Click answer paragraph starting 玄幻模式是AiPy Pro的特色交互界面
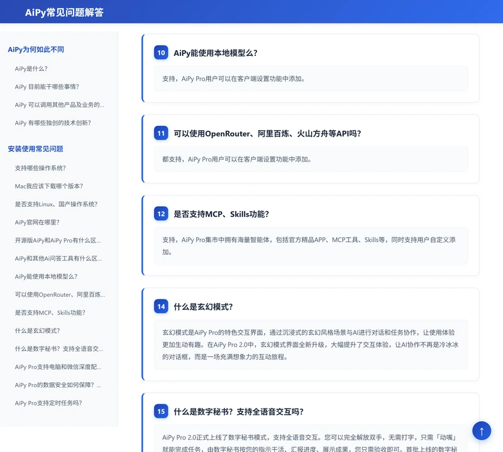The width and height of the screenshot is (503, 452). click(310, 345)
